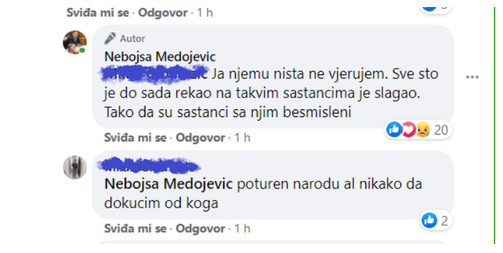Open the blurred commenter name in second reply

click(149, 165)
